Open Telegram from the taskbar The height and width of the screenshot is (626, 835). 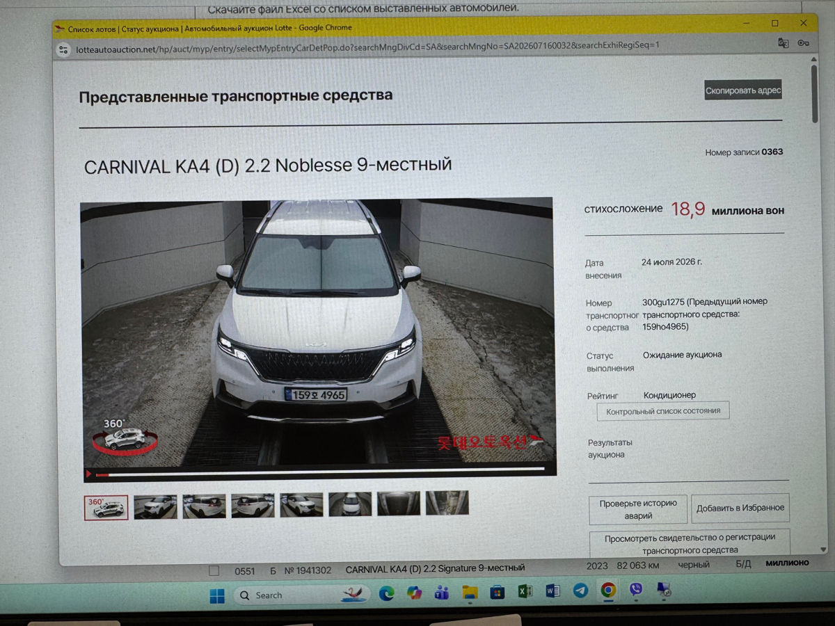(x=580, y=591)
